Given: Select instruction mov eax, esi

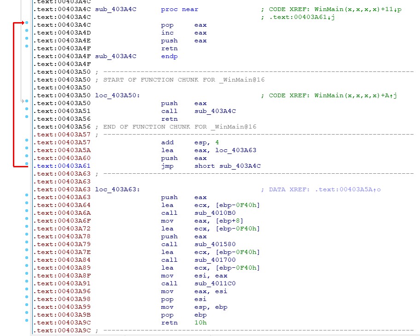Looking at the screenshot, I should [x=194, y=291].
